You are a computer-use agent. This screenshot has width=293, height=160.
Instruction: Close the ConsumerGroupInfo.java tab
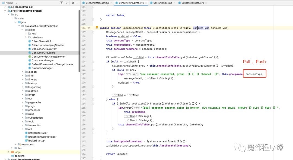click(146, 3)
